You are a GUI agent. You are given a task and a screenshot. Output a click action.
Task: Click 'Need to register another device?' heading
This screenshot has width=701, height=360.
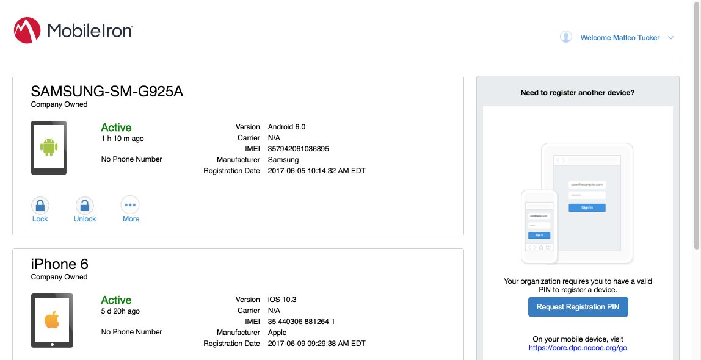[x=578, y=93]
